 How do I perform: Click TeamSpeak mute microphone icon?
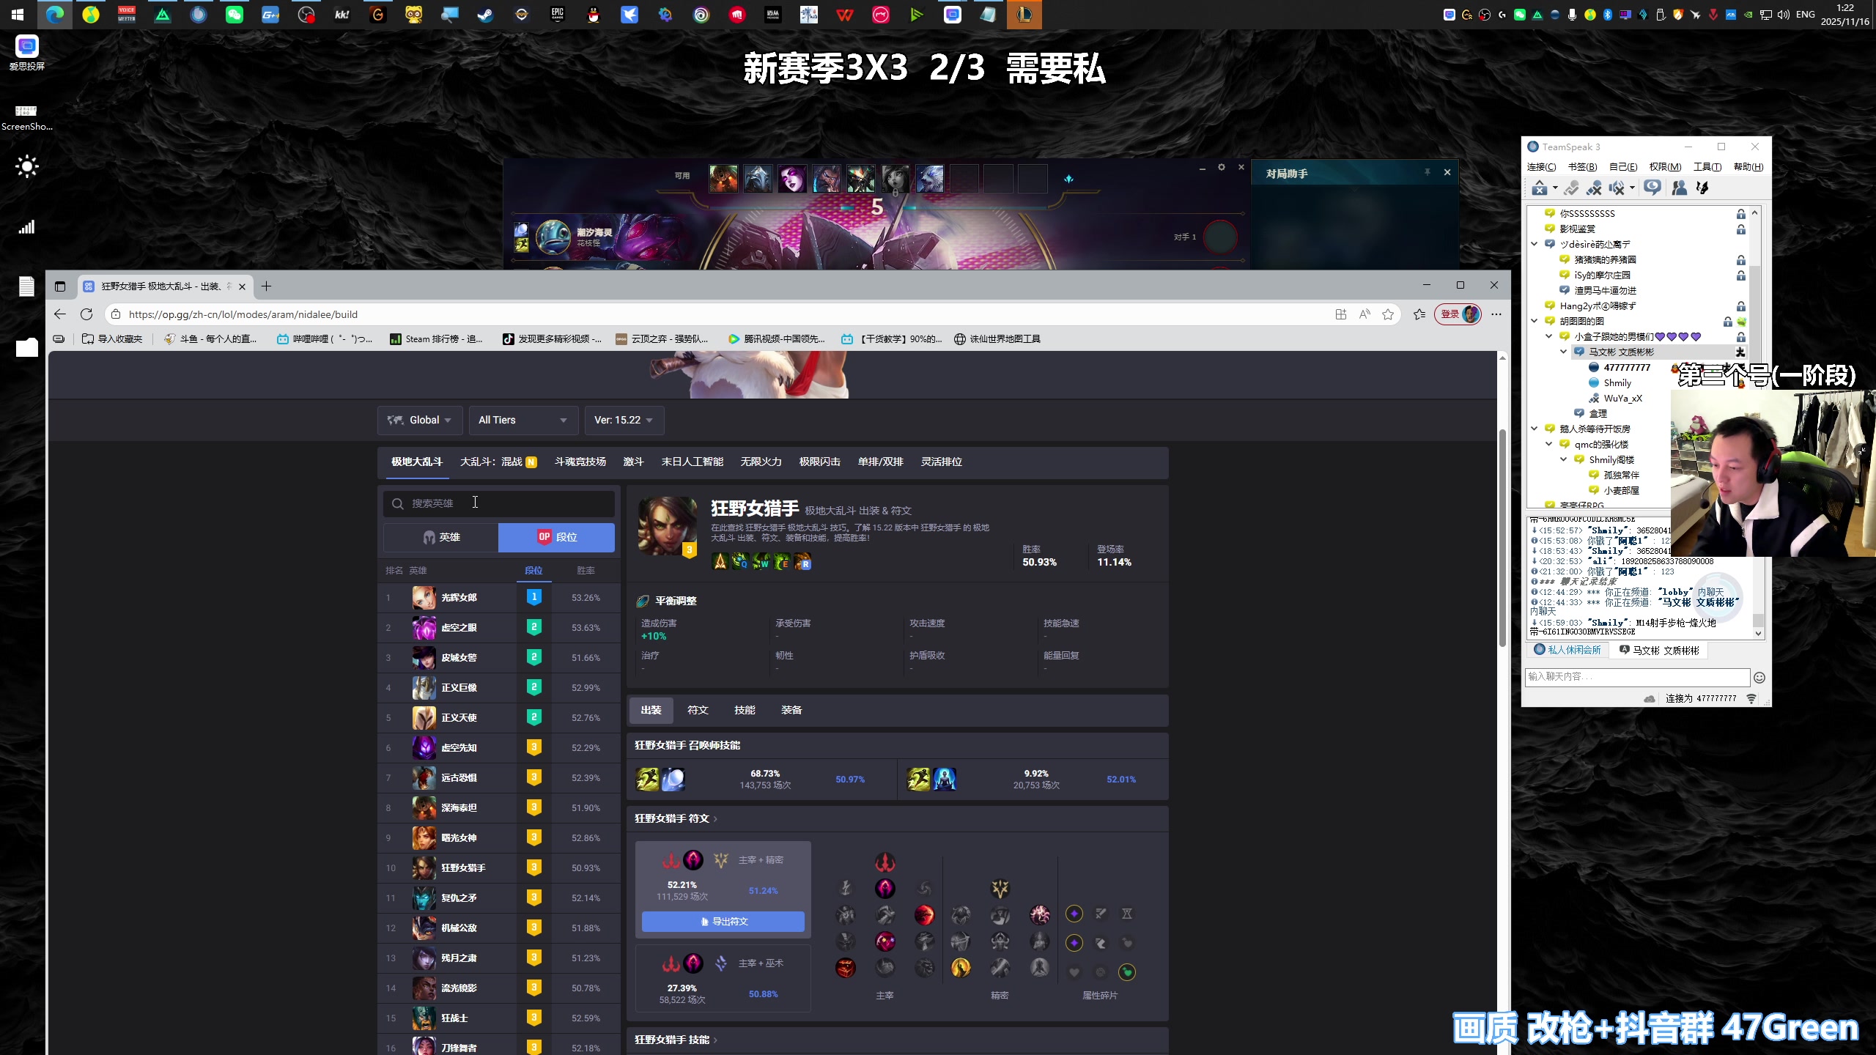(1594, 188)
